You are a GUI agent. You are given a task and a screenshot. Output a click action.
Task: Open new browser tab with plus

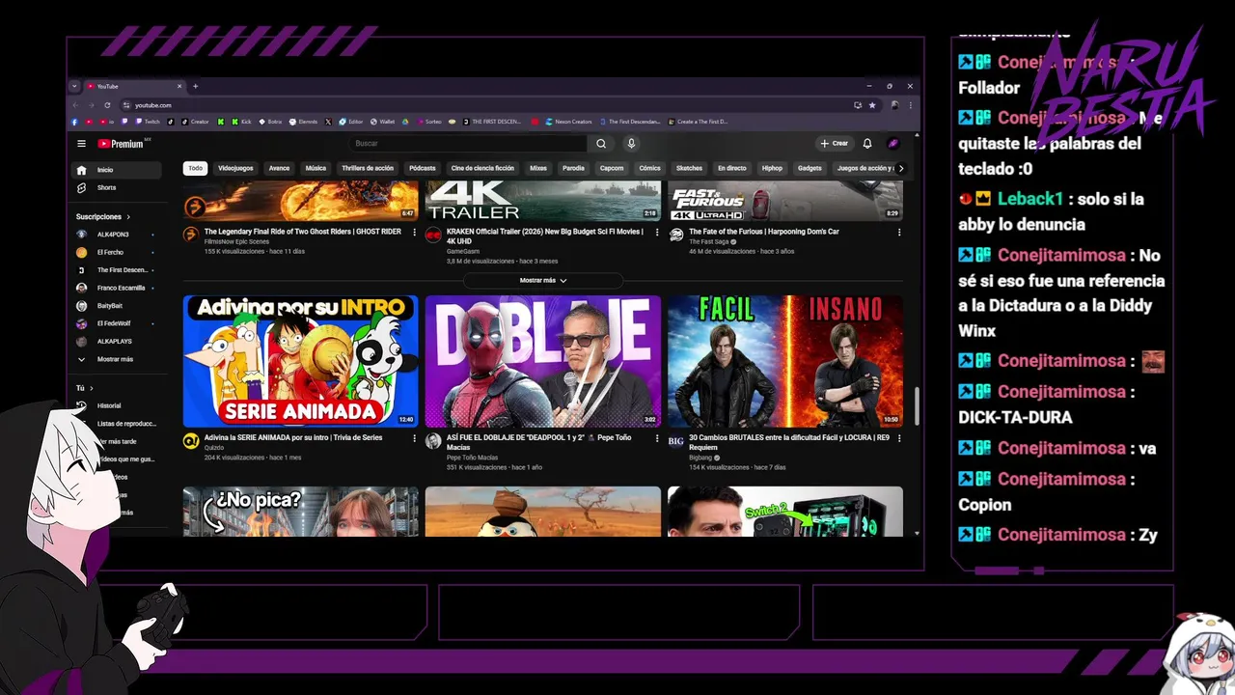tap(195, 86)
